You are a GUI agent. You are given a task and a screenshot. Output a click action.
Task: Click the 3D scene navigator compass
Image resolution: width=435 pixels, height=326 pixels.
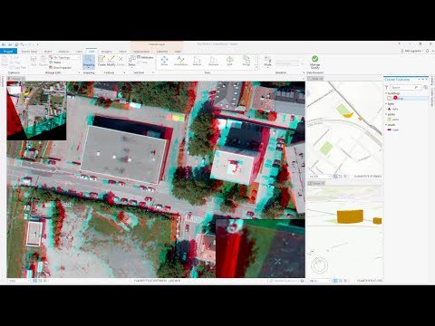pos(319,265)
